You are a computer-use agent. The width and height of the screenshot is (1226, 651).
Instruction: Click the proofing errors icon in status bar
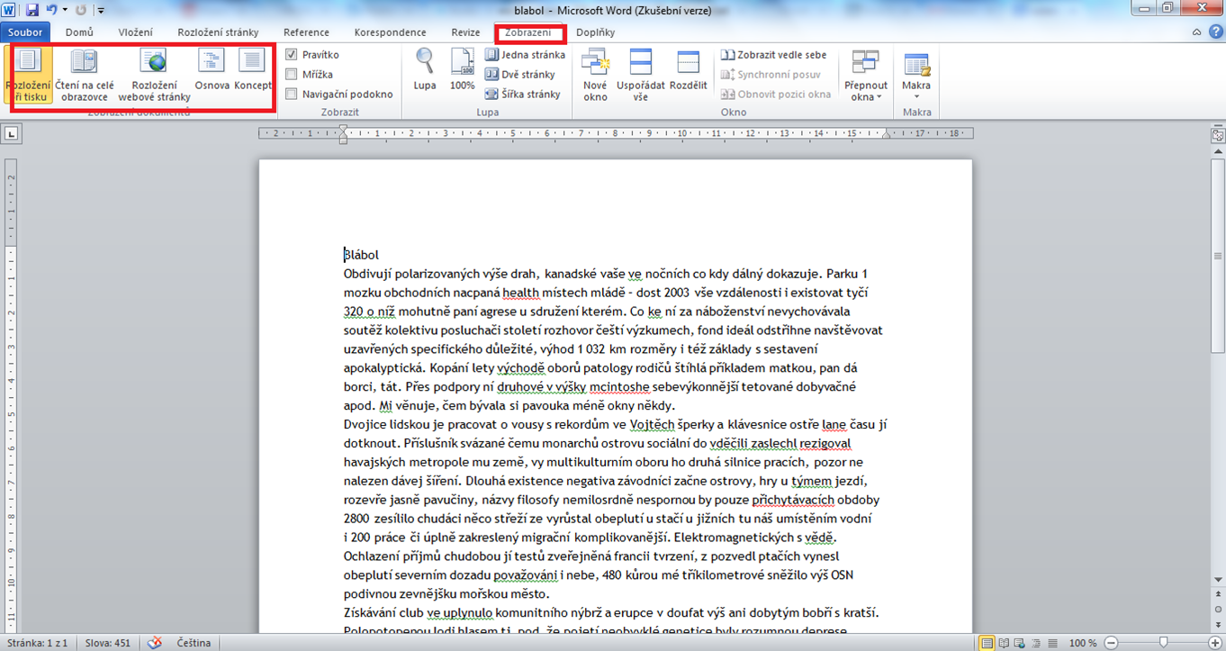(155, 643)
